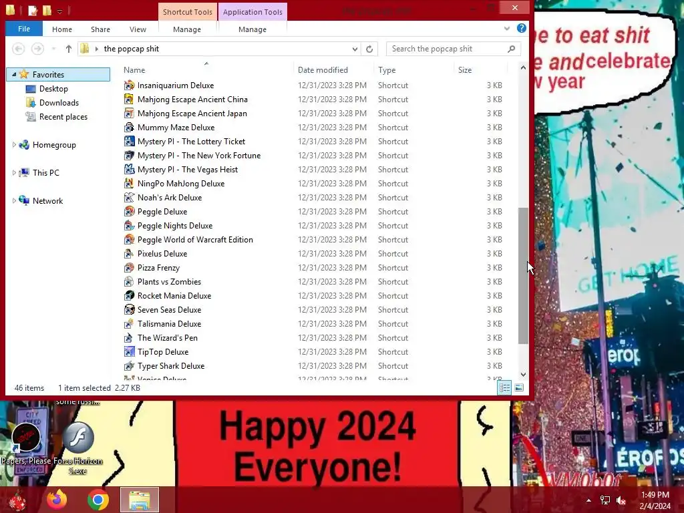This screenshot has width=684, height=513.
Task: Click the vertical scrollbar thumb
Action: click(523, 276)
